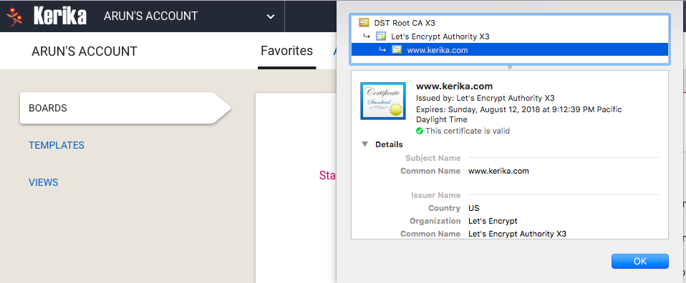Click the pane splitter handle below certificate chain

point(510,67)
